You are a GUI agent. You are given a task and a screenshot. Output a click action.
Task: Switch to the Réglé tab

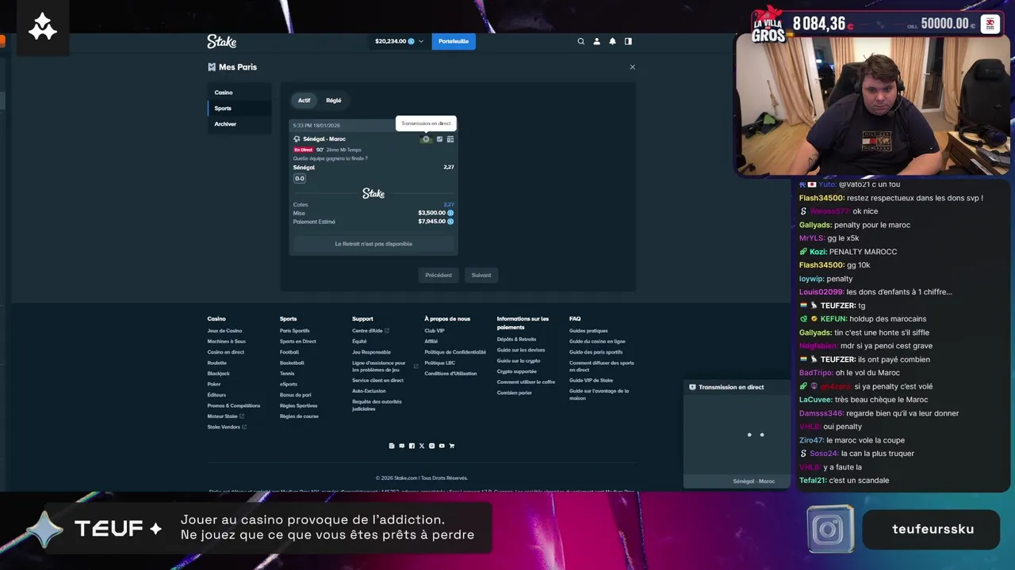[334, 101]
